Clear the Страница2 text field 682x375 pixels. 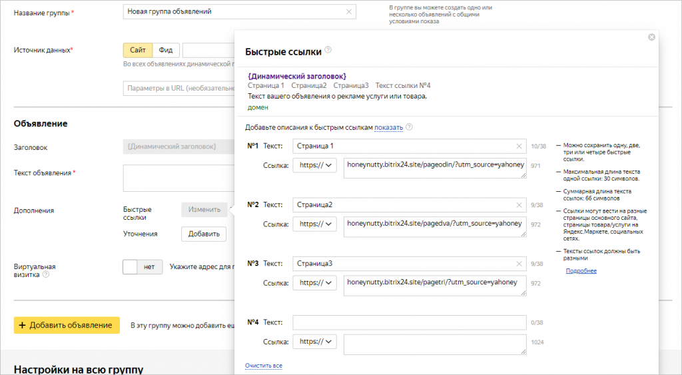click(x=519, y=205)
